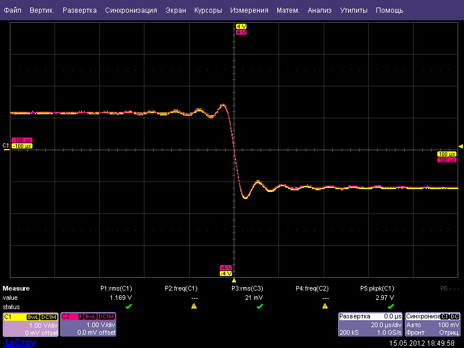
Task: Click the green checkmark under P5:pkpk(C1)
Action: coord(391,306)
